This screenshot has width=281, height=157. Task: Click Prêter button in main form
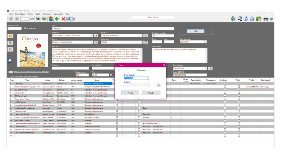coord(196,31)
